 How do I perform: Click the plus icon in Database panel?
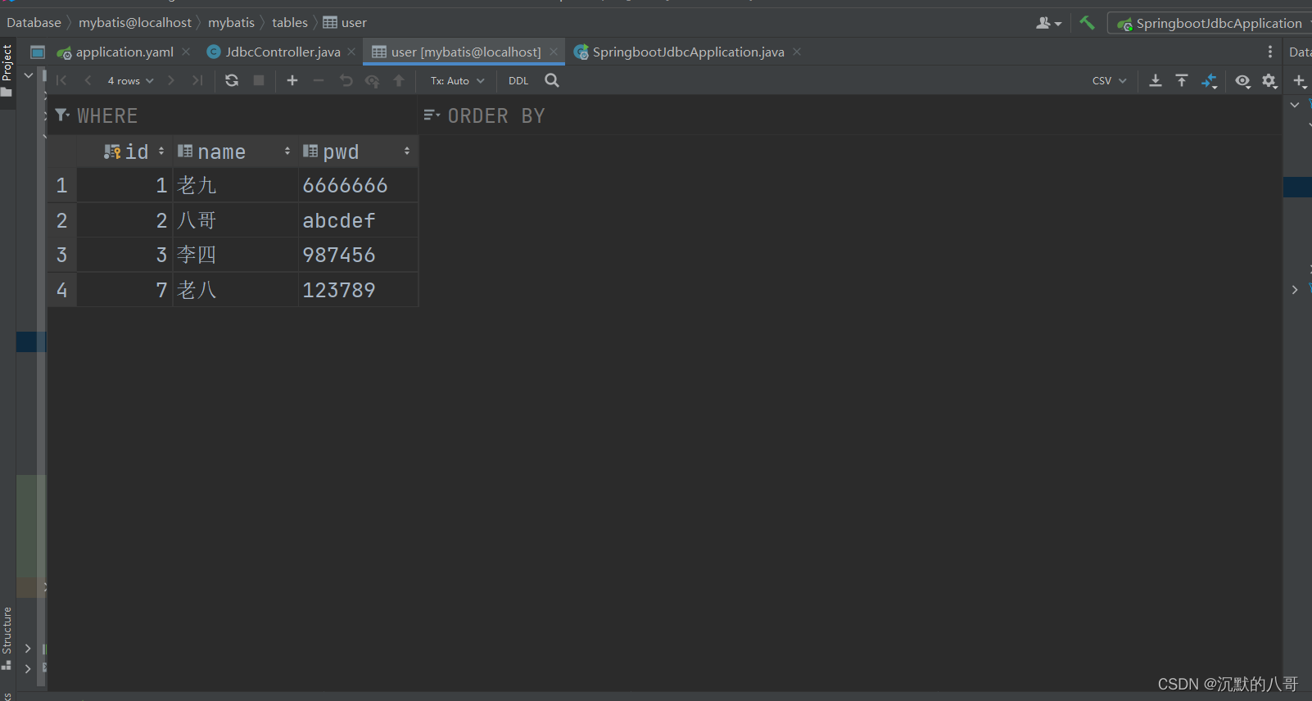1300,80
